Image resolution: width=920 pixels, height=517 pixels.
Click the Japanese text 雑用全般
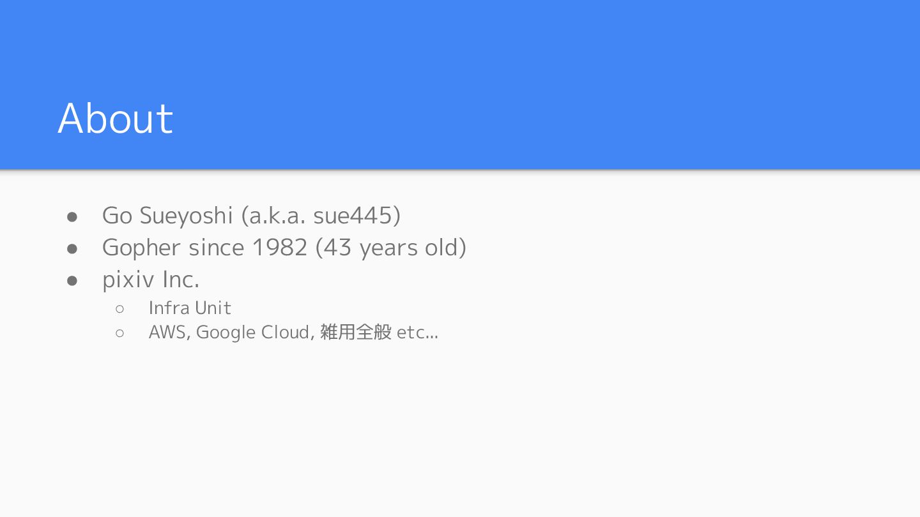click(x=355, y=333)
